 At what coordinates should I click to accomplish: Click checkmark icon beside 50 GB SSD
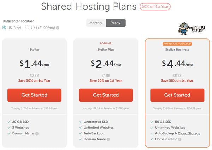152,122
